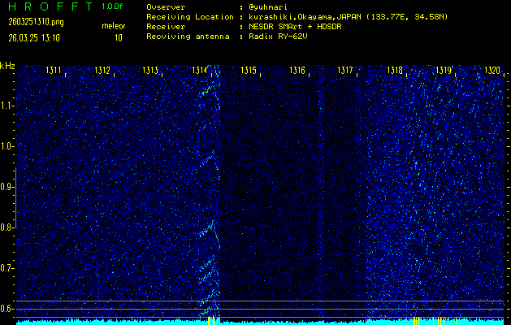
Task: Select the observer name @yuhmari
Action: (x=268, y=7)
